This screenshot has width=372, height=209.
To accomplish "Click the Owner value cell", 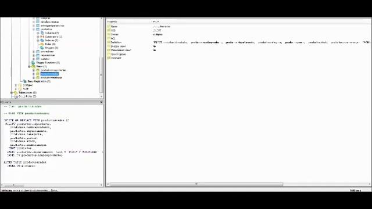I will (158, 34).
